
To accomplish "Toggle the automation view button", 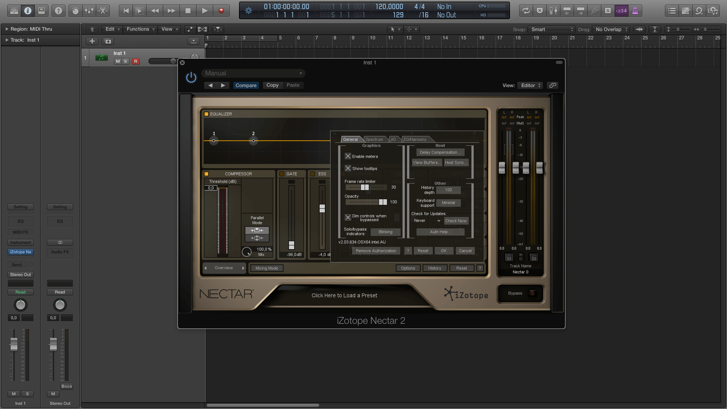I will click(x=190, y=29).
